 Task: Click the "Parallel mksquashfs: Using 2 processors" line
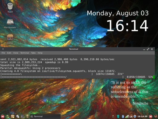tap(30, 68)
